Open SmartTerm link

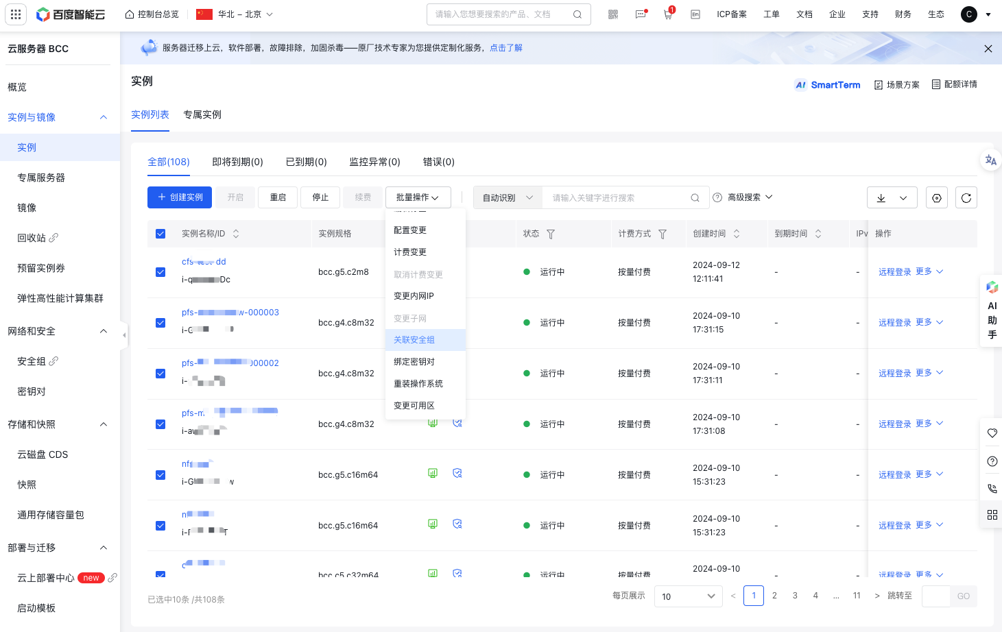[x=827, y=85]
